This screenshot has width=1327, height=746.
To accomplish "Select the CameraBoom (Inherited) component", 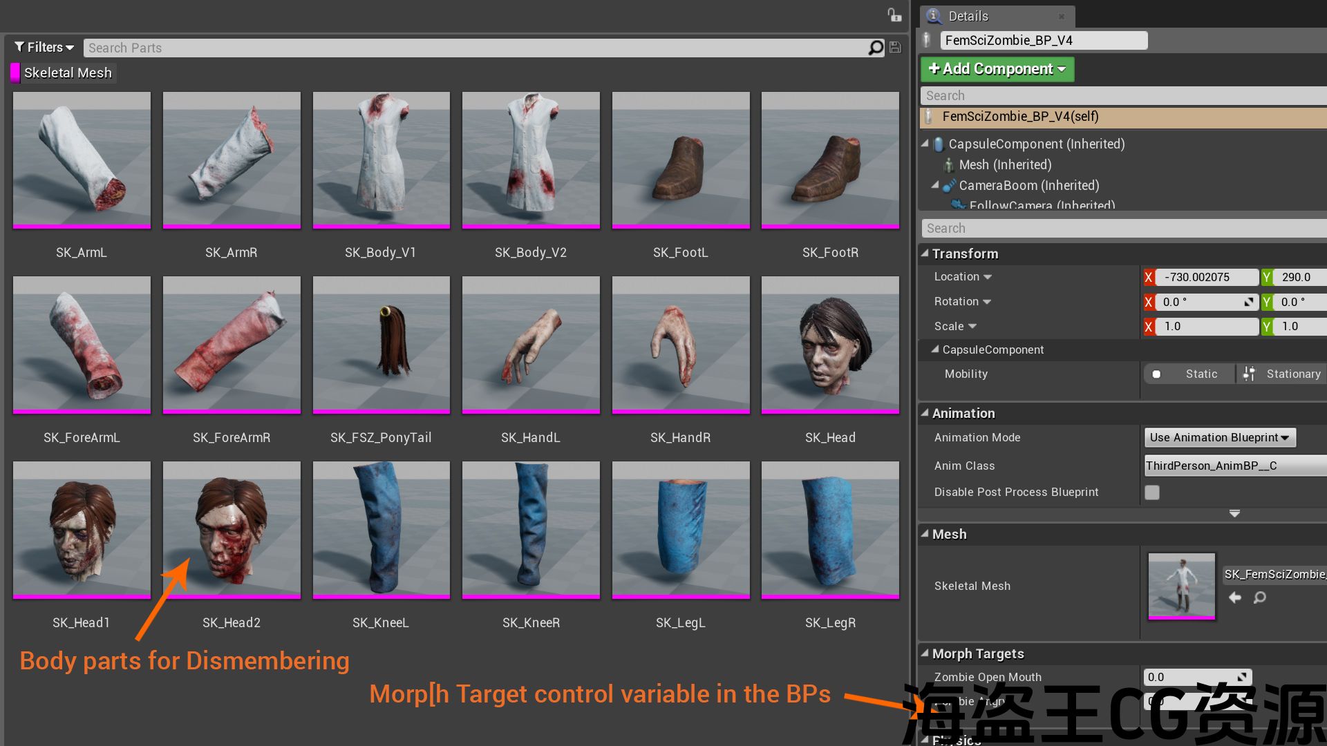I will 1028,185.
